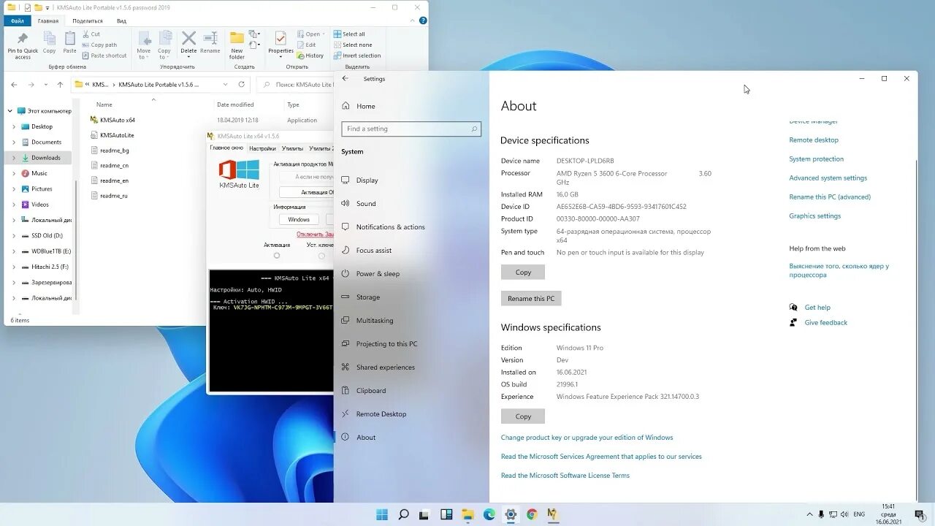The height and width of the screenshot is (526, 935).
Task: Click the Settings Home icon
Action: [x=346, y=106]
